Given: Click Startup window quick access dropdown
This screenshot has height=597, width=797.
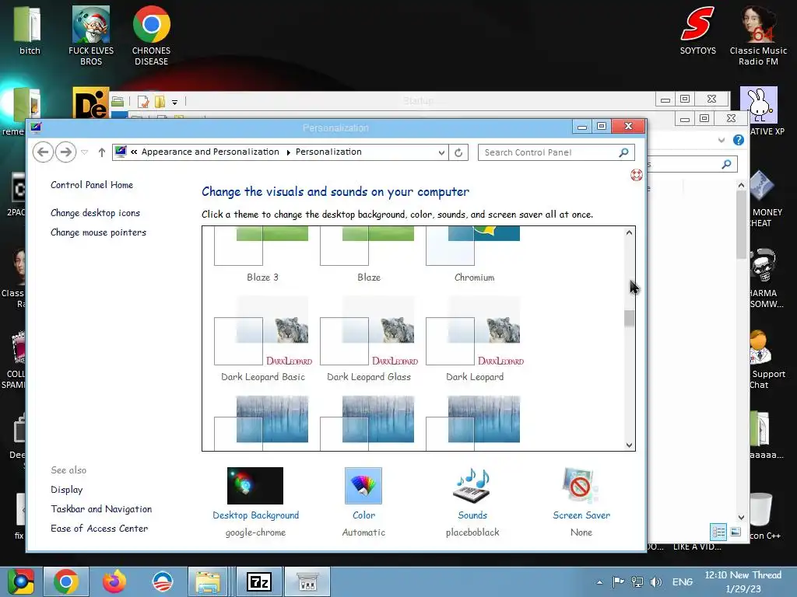Looking at the screenshot, I should click(x=174, y=102).
